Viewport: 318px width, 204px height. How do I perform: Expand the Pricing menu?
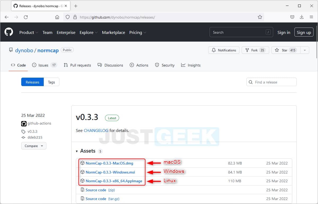click(x=138, y=32)
